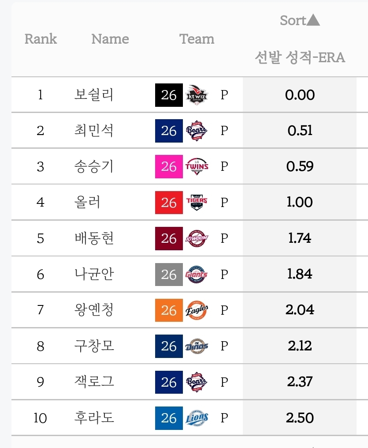Toggle the Sort ascending arrow

click(x=312, y=20)
